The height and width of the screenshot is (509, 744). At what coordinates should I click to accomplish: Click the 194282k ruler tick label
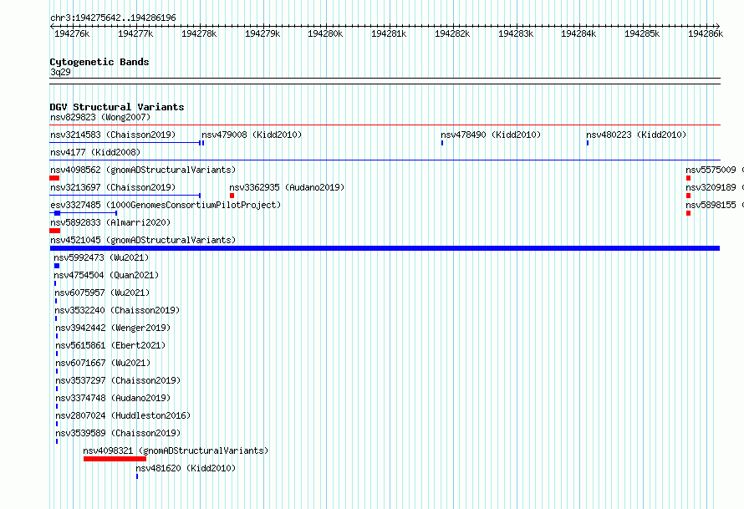tap(452, 33)
